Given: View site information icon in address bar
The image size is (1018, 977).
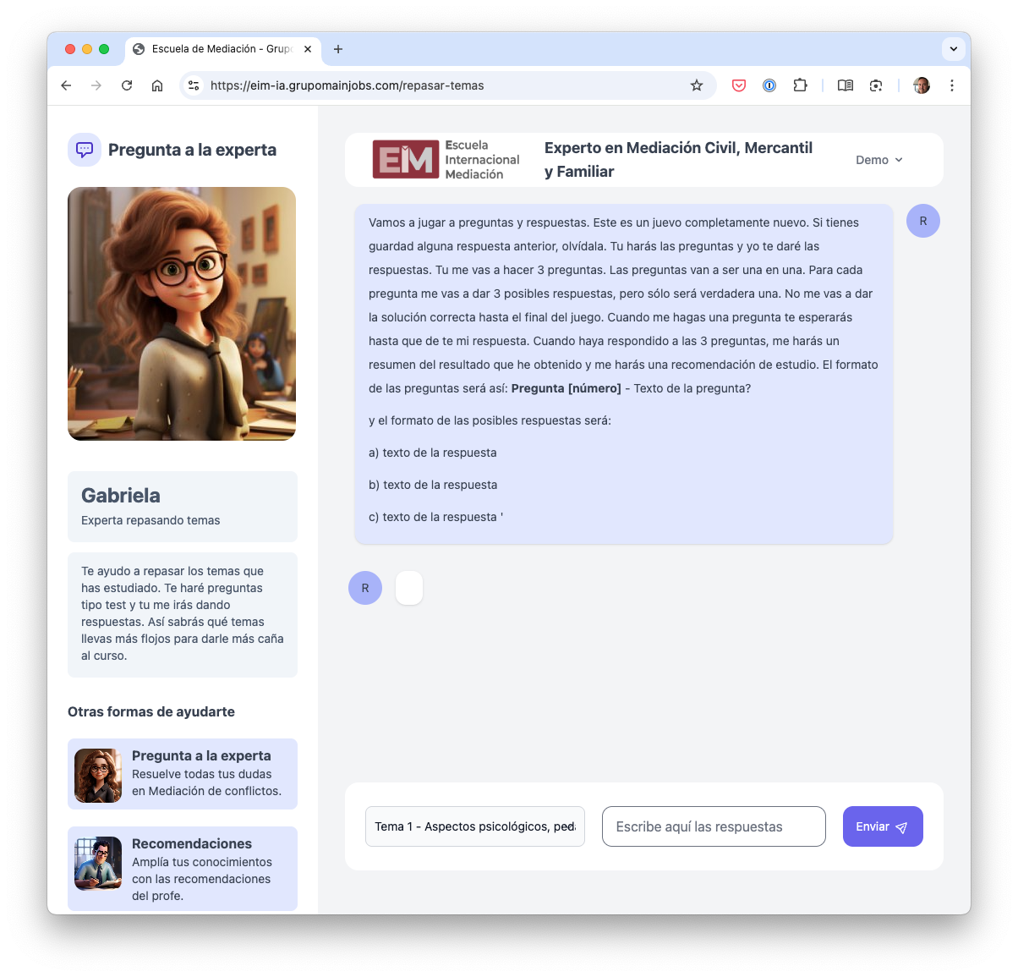Looking at the screenshot, I should click(x=194, y=85).
